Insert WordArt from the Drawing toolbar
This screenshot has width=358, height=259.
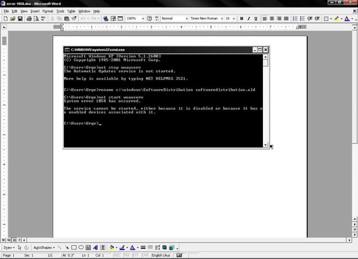point(96,247)
